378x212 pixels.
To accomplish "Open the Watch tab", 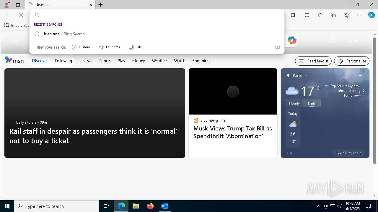I will (x=180, y=61).
